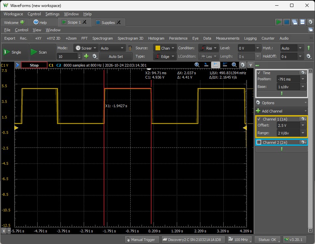
Task: Open the Workspace menu
Action: click(13, 14)
